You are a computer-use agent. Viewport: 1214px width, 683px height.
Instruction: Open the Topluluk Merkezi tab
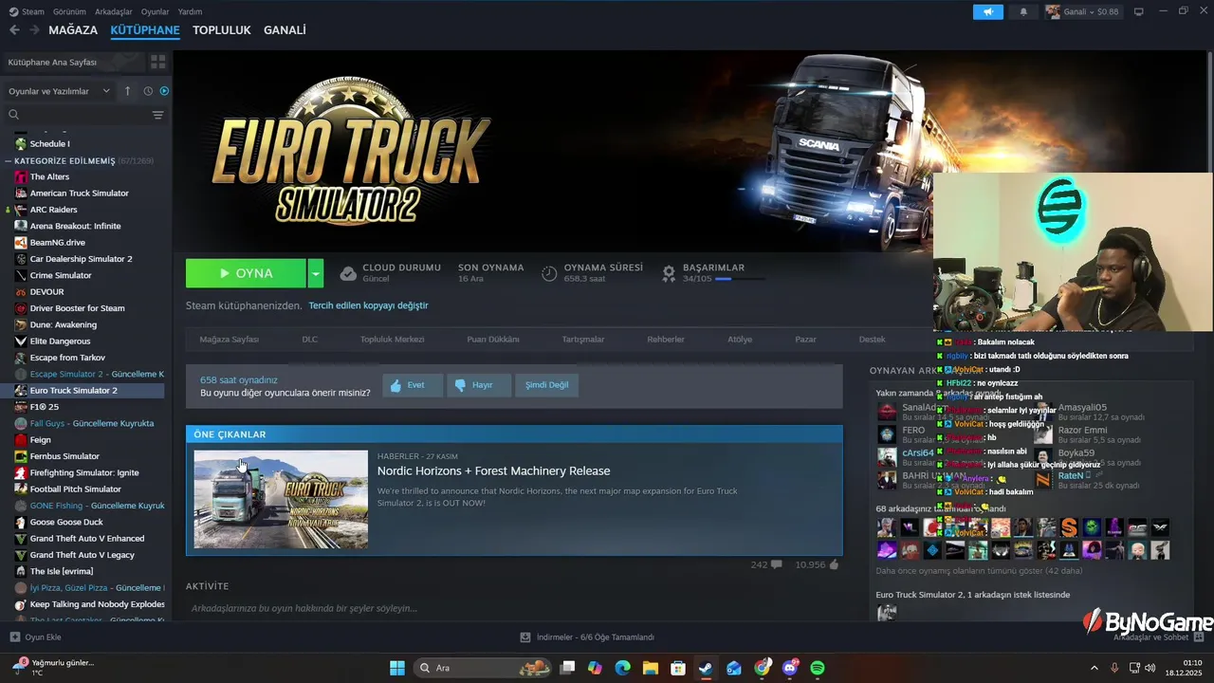(x=392, y=340)
